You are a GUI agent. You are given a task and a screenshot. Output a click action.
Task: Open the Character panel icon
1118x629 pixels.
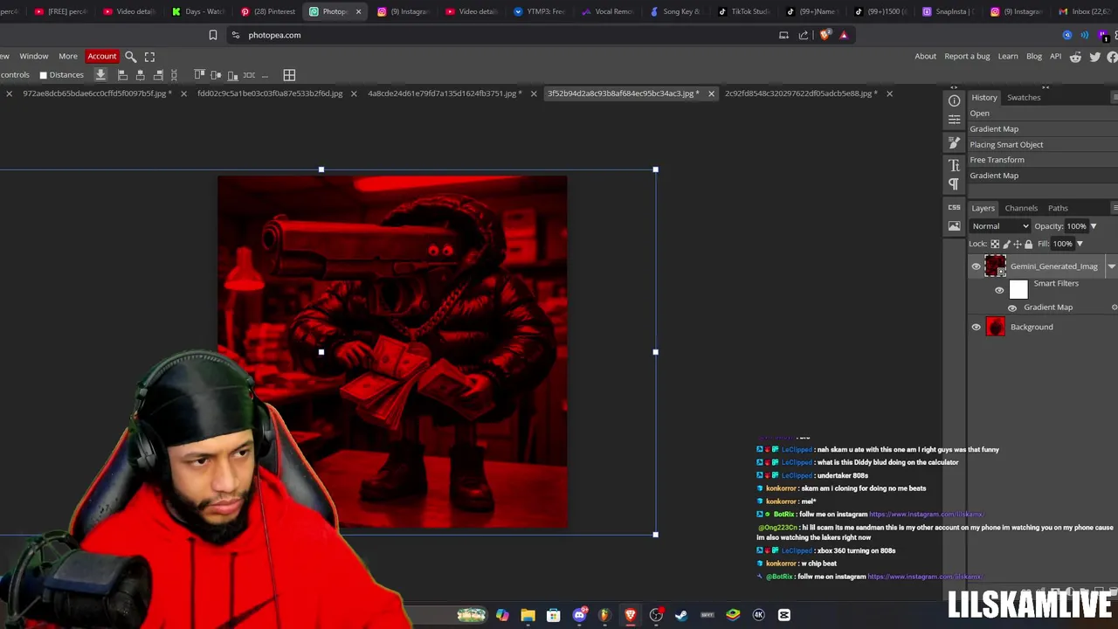pos(954,165)
